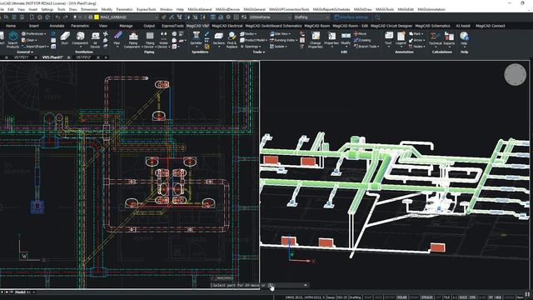
Task: Expand the Running Index dropdown
Action: (283, 40)
